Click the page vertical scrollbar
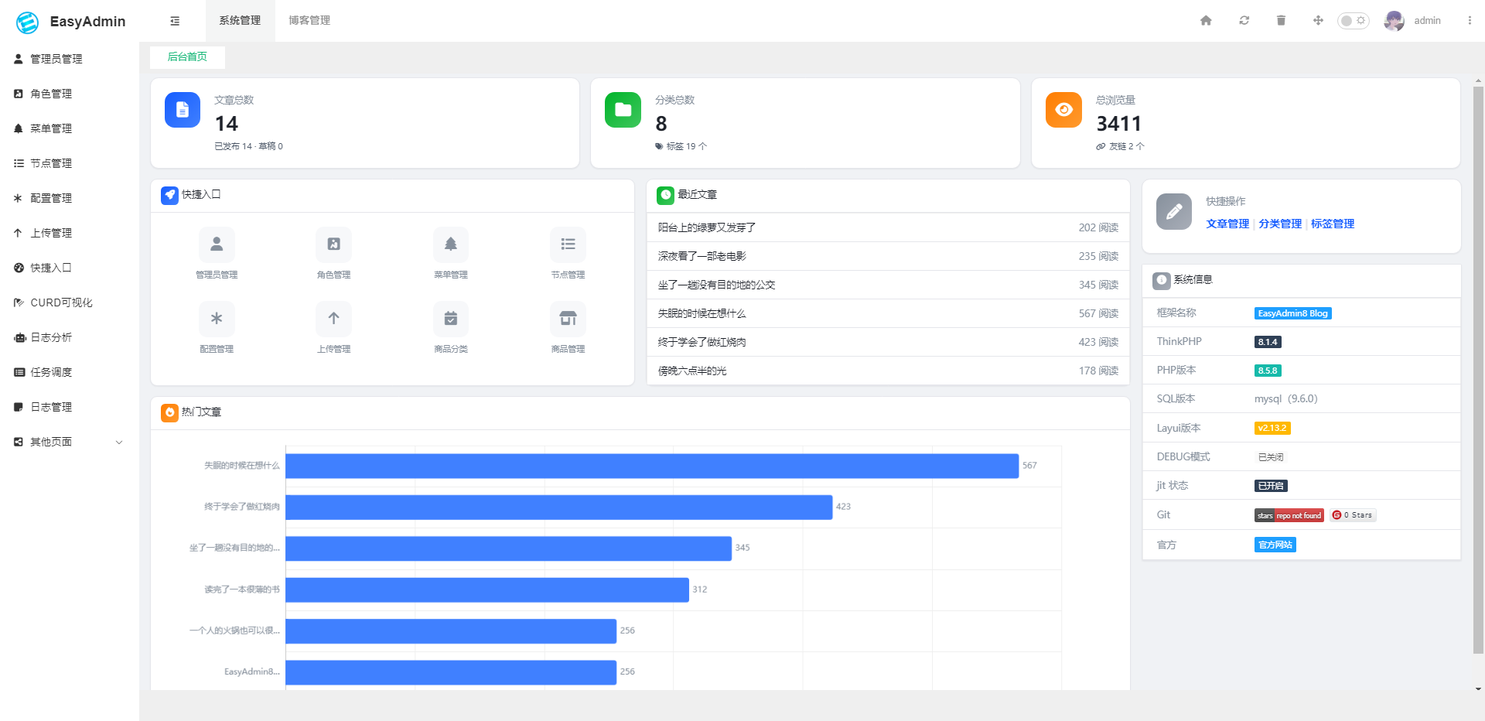Image resolution: width=1485 pixels, height=721 pixels. 1478,370
